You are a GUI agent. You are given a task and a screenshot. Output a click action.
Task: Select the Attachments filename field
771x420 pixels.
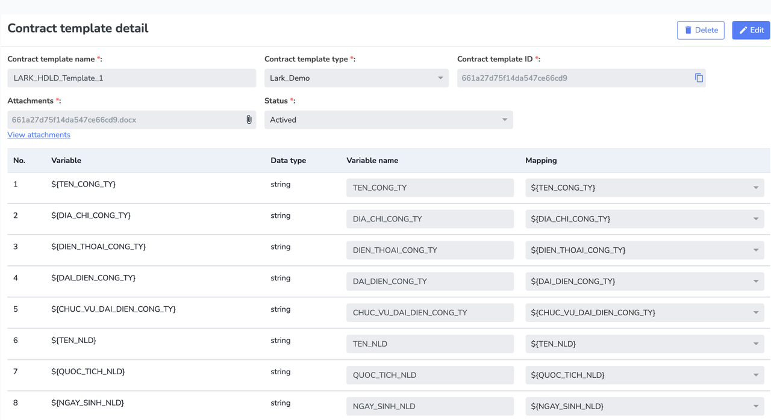[x=120, y=119]
